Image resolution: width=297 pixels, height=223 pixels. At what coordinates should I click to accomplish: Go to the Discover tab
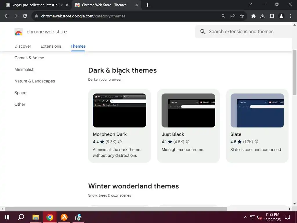23,46
